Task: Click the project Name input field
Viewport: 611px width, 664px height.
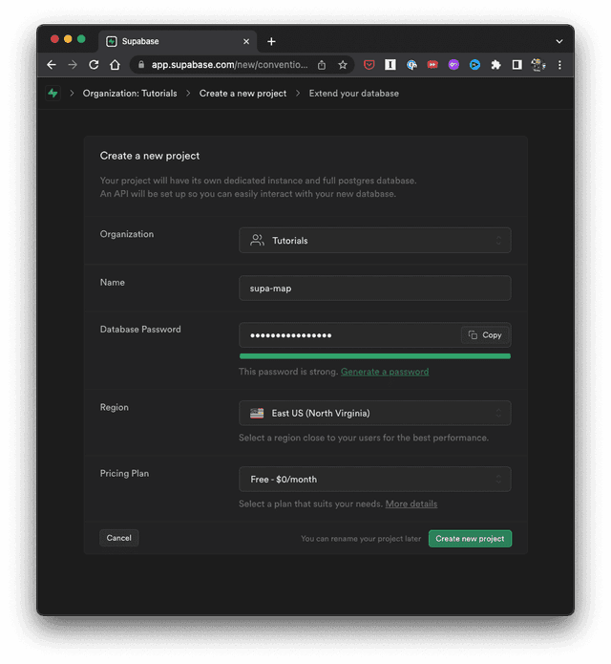Action: click(x=374, y=289)
